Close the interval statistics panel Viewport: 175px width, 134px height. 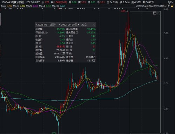pos(94,24)
